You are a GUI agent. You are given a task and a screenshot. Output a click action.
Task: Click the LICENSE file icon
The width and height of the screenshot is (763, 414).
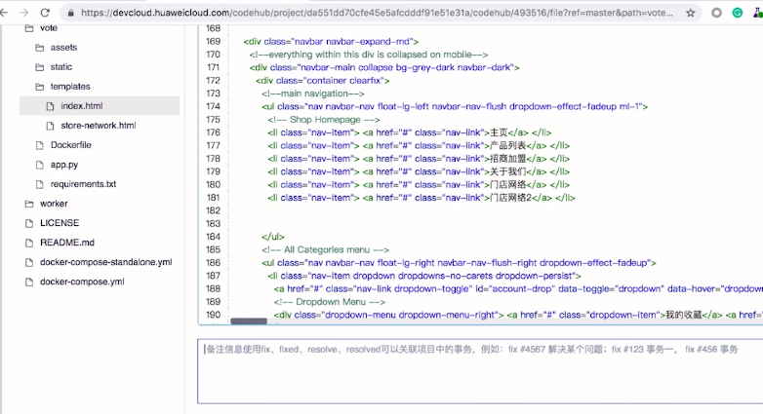pyautogui.click(x=29, y=223)
